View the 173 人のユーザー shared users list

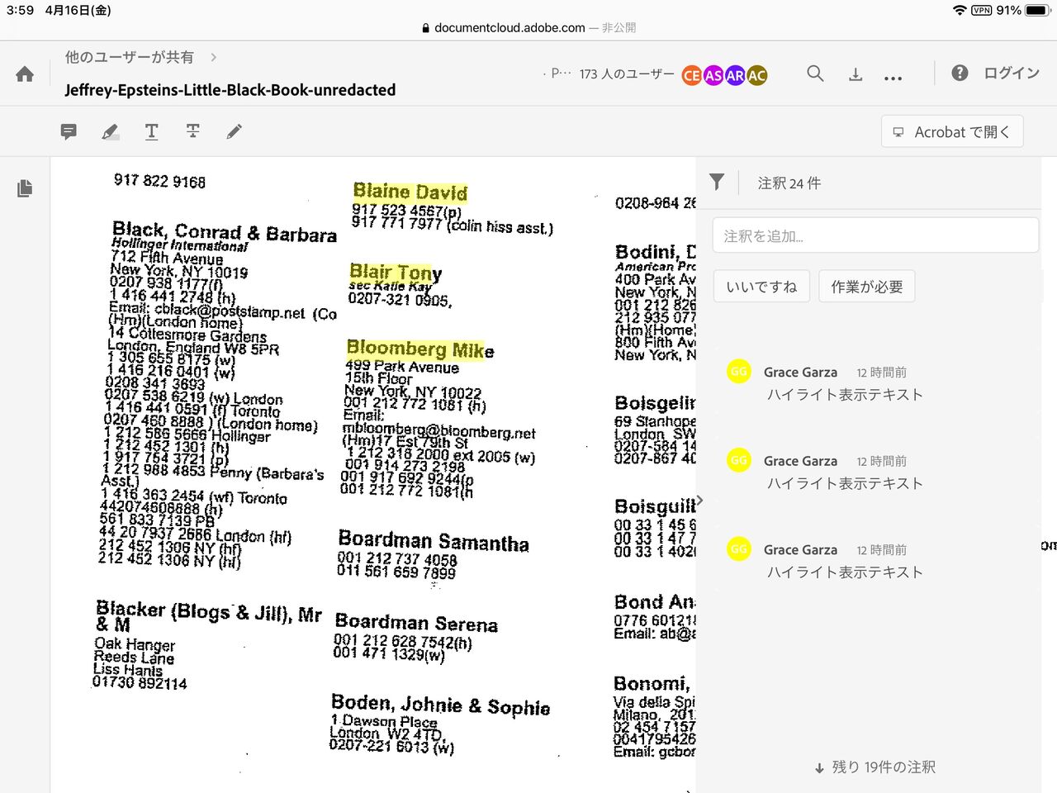[x=627, y=74]
